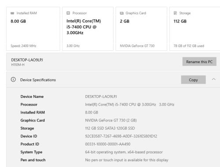Click the Storage card title
220x167 pixels.
[185, 13]
